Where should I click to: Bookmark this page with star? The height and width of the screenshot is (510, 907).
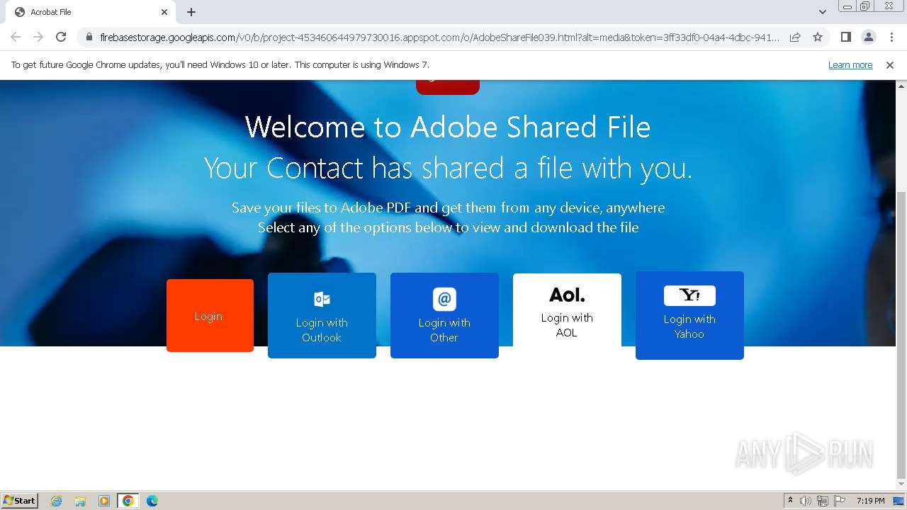click(818, 37)
